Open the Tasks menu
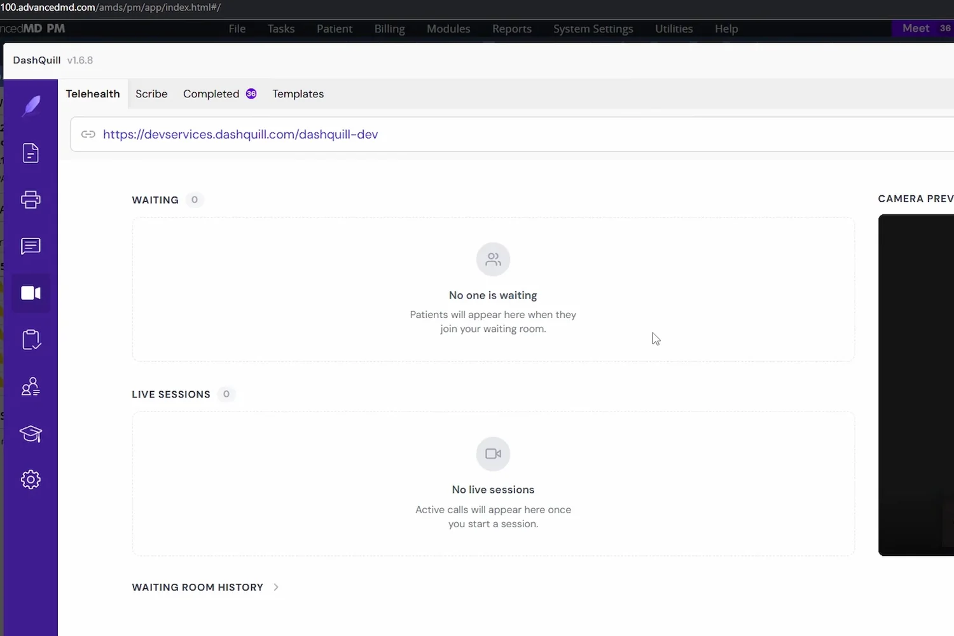This screenshot has width=954, height=636. tap(281, 29)
